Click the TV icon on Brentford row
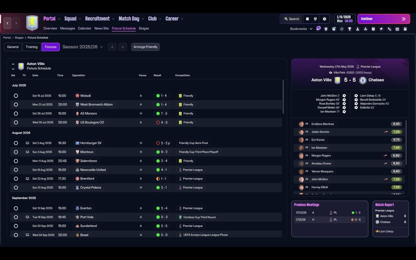 click(27, 179)
